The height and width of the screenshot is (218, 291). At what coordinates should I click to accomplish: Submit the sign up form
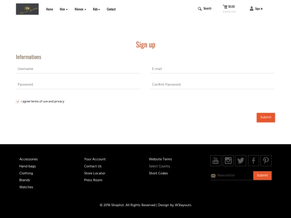click(x=266, y=117)
